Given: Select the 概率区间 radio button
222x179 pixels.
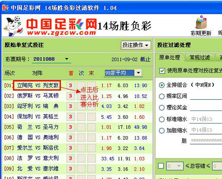Looking at the screenshot, I should point(162,96).
